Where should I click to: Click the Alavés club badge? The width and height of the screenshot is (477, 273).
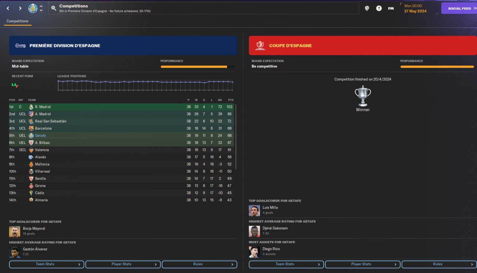(x=31, y=157)
